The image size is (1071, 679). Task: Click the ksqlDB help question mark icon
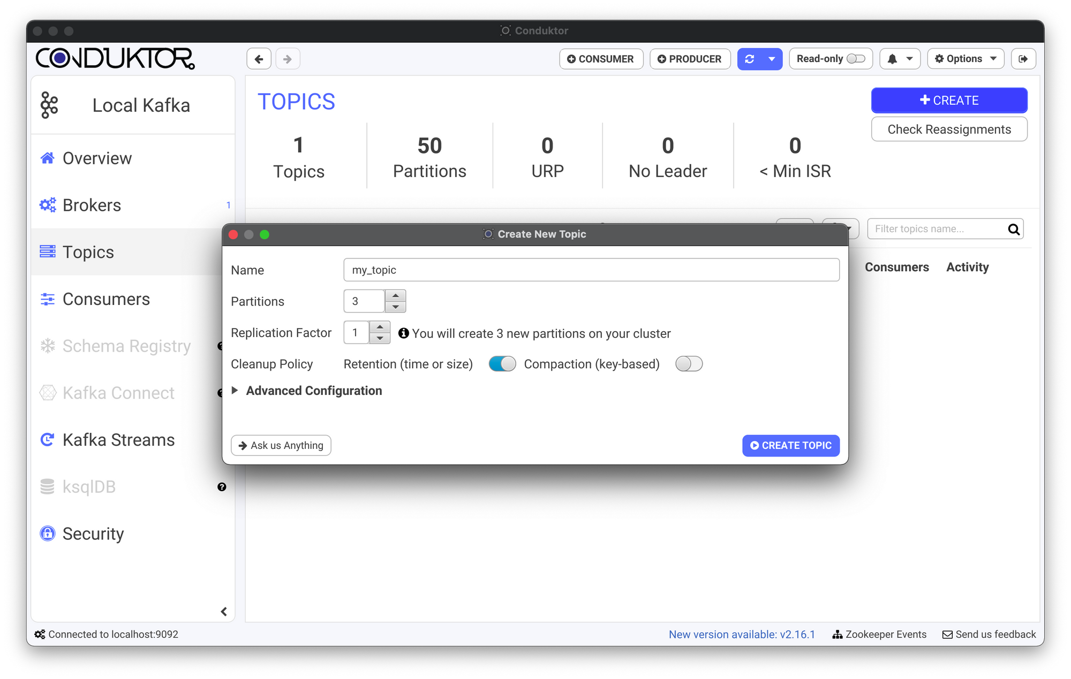tap(222, 487)
